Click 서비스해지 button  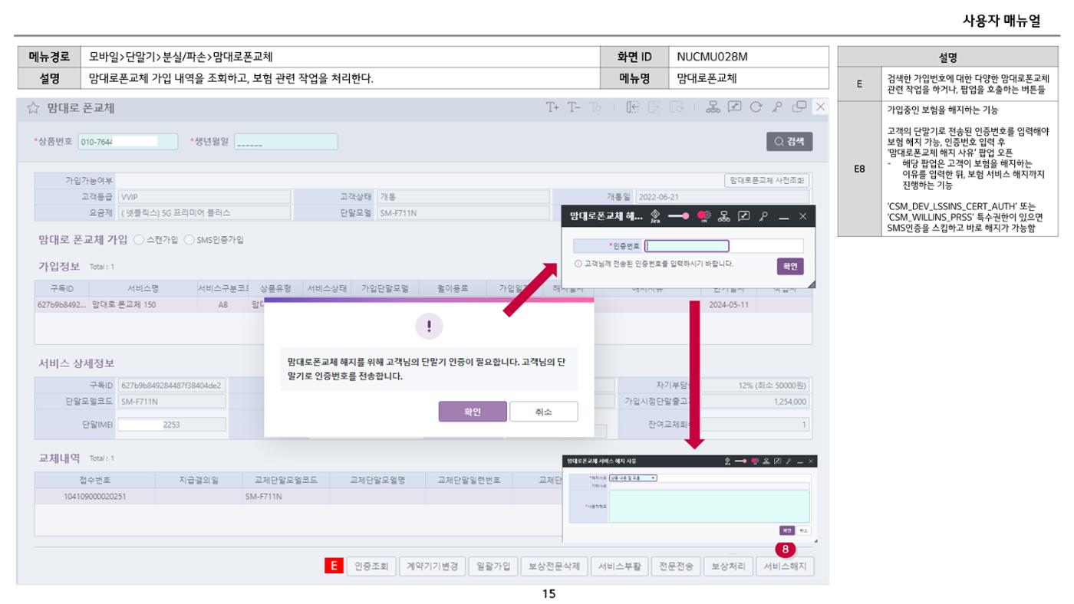coord(786,566)
